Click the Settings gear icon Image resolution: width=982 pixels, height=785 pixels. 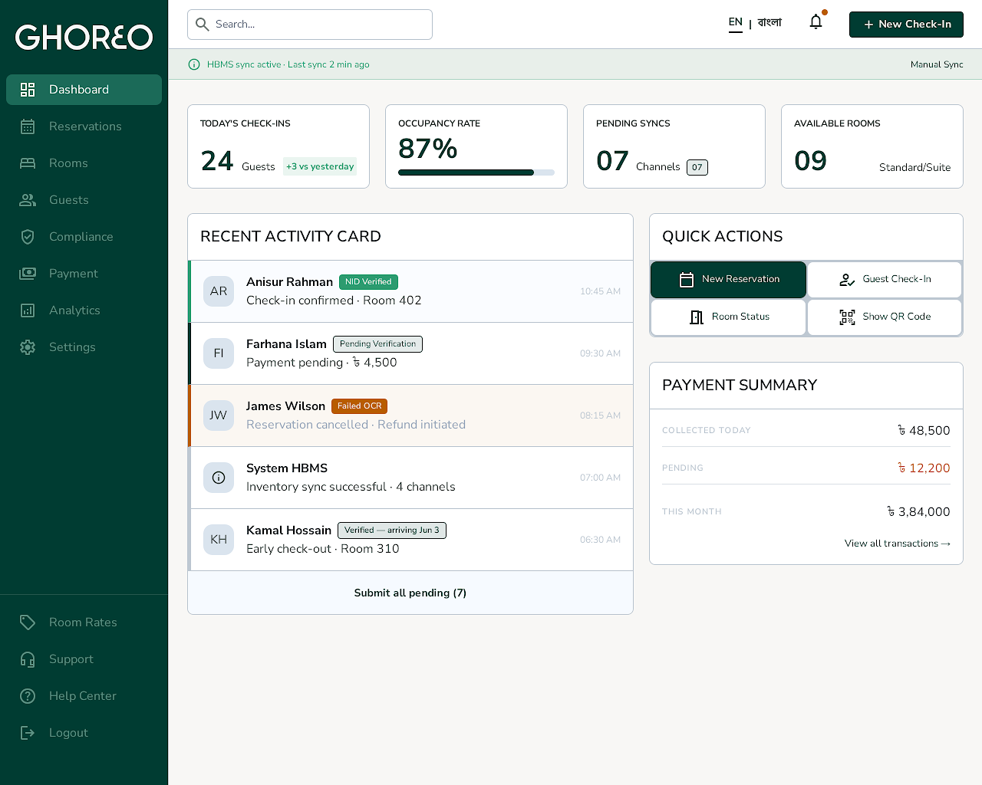click(x=28, y=347)
